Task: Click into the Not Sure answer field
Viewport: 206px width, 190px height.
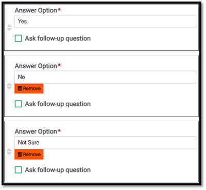Action: click(x=105, y=143)
